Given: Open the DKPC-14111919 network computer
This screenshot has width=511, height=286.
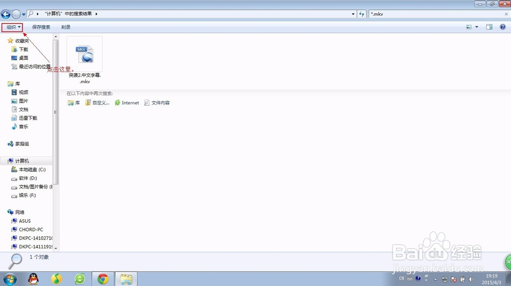Looking at the screenshot, I should [32, 247].
